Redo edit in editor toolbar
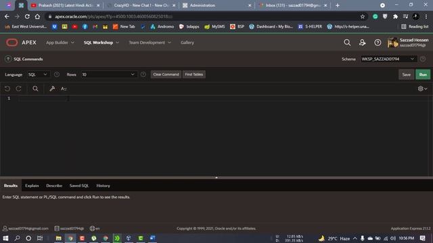 pyautogui.click(x=19, y=88)
